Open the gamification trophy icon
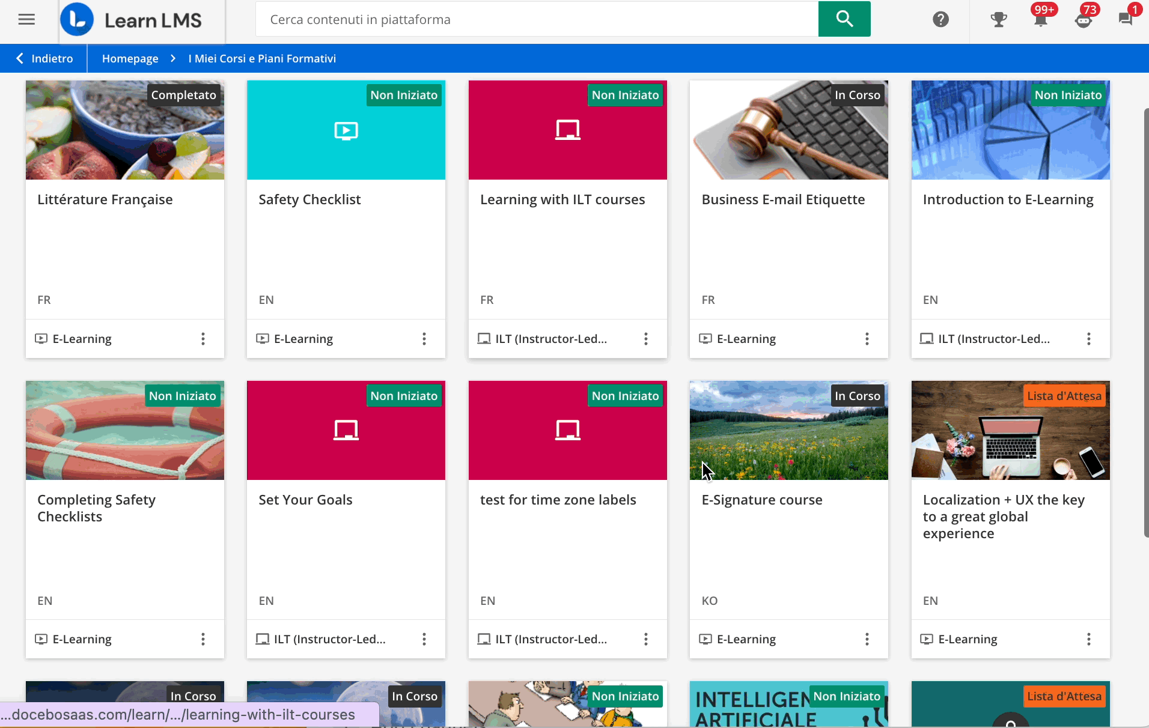 pyautogui.click(x=998, y=20)
